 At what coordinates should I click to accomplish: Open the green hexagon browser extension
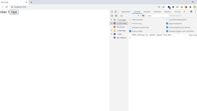click(x=195, y=7)
